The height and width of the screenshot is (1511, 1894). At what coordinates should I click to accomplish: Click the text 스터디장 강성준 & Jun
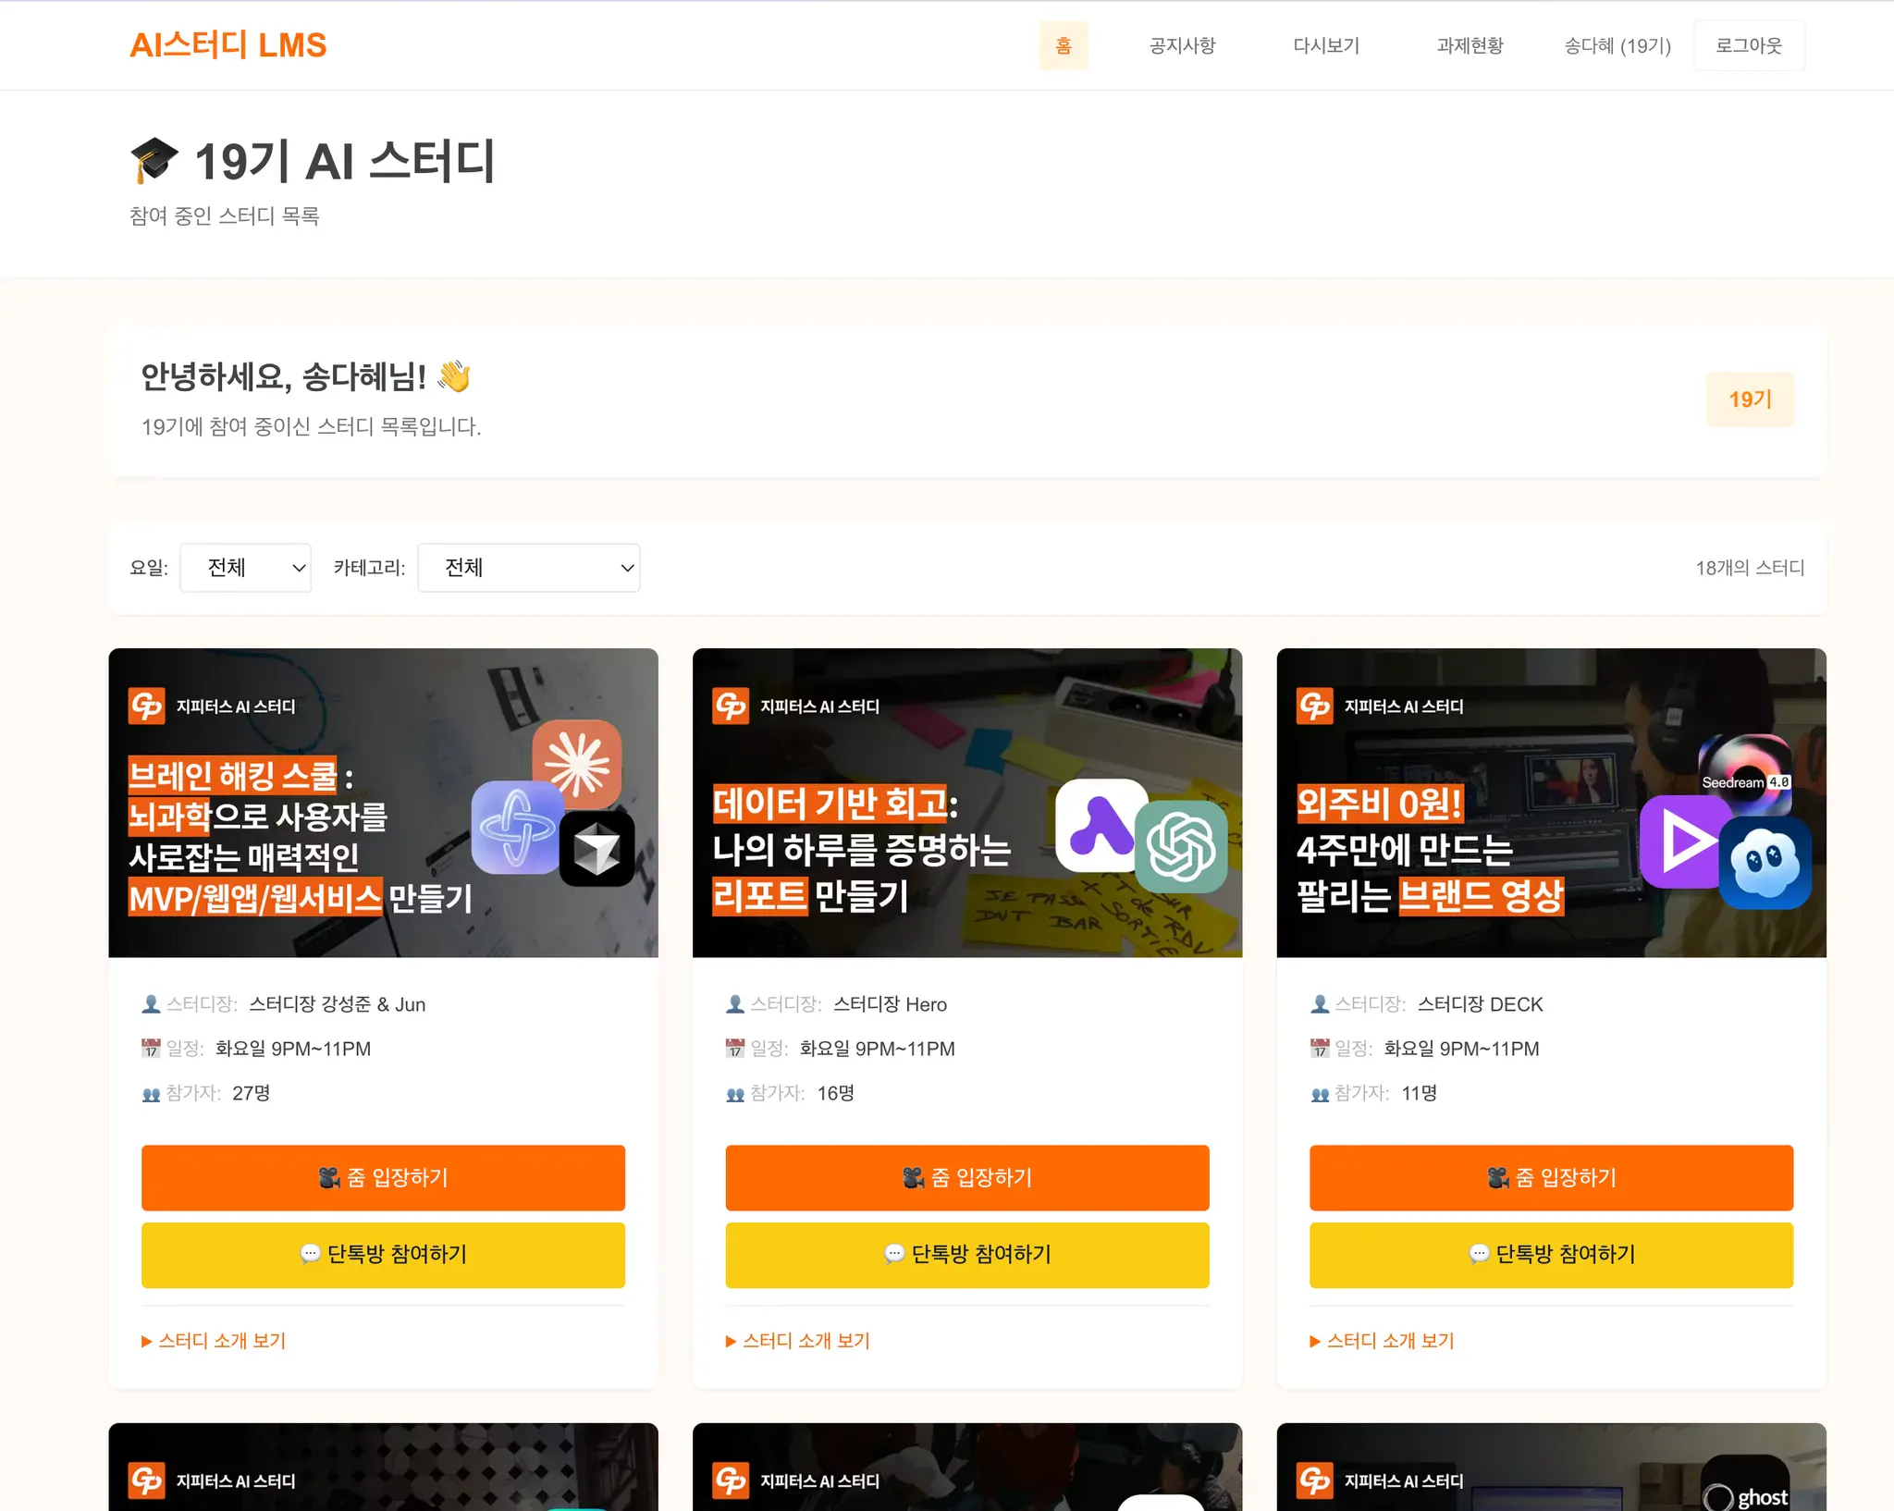tap(338, 1004)
